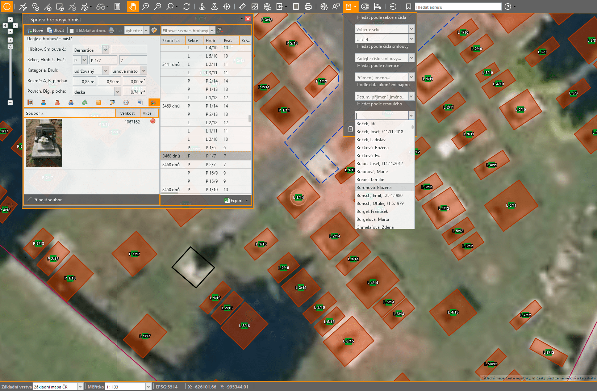Screen dimensions: 597x391
Task: Click the print icon in top toolbar
Action: (x=308, y=7)
